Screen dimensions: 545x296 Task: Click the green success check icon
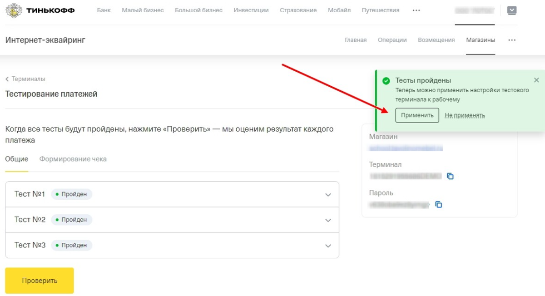click(x=386, y=81)
